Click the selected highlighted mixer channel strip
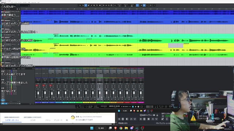Viewport: 234px width, 131px height. tap(100, 86)
